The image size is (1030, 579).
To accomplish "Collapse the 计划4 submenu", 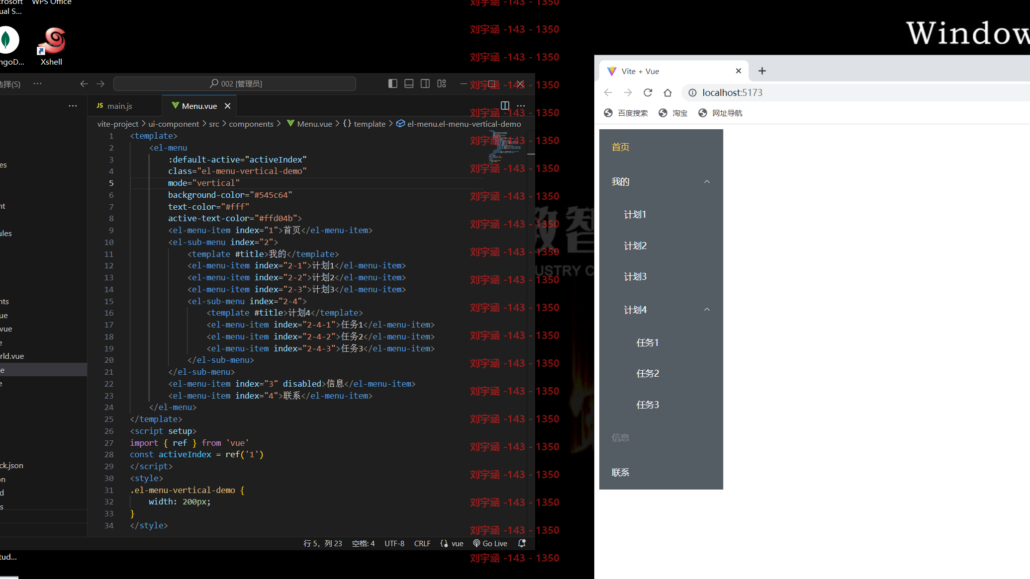I will 661,310.
